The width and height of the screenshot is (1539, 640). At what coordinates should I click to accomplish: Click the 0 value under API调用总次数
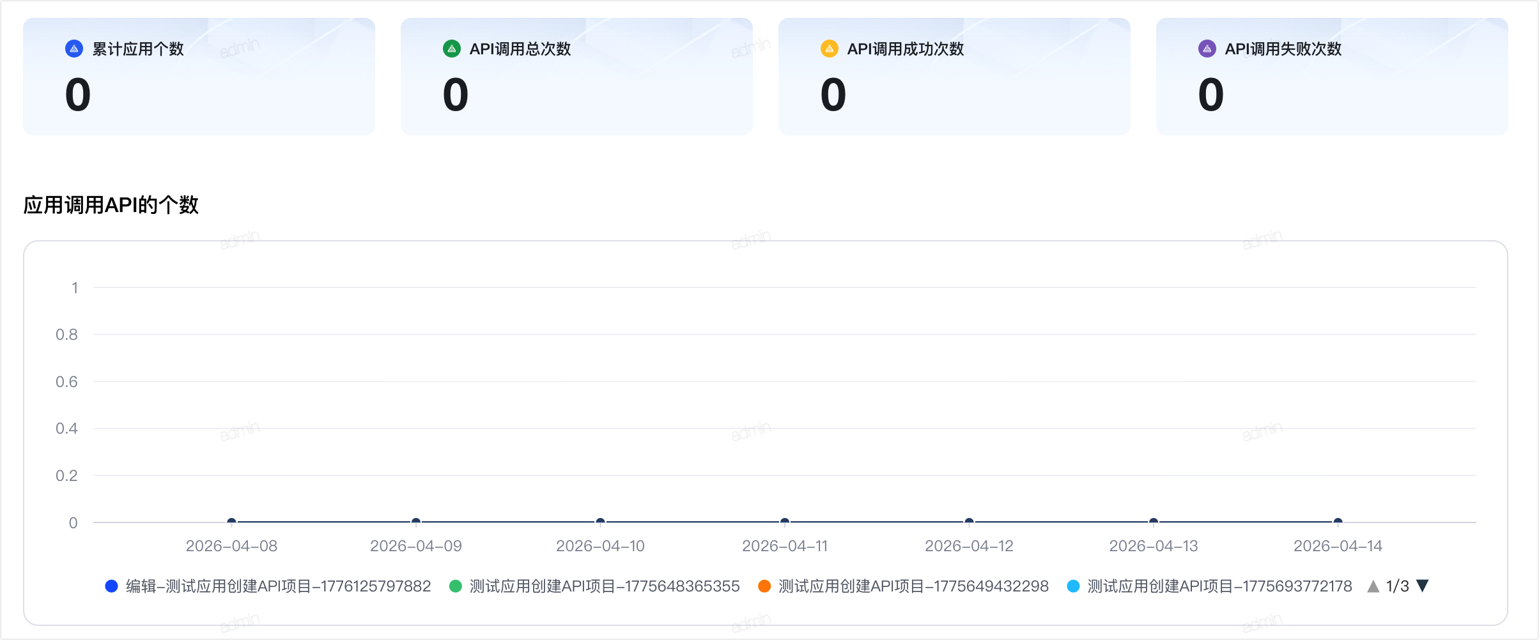[456, 95]
